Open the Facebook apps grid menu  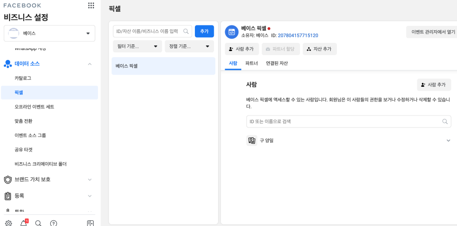(91, 6)
